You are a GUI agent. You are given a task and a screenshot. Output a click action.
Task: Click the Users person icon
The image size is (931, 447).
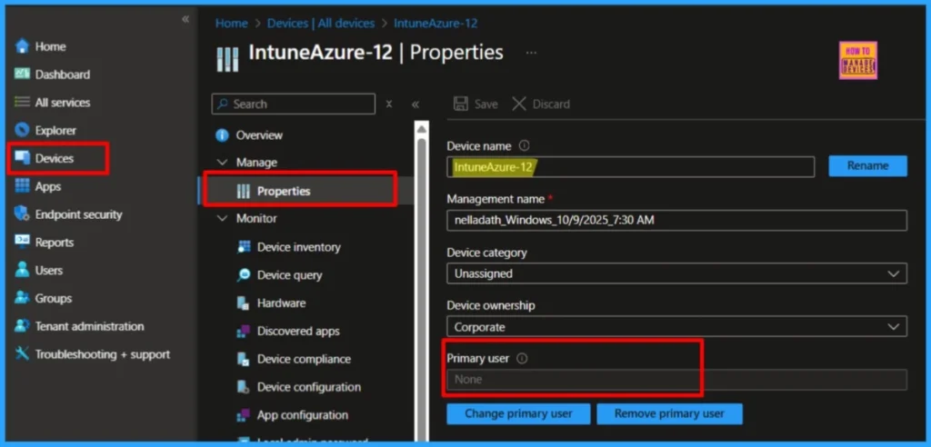tap(22, 270)
